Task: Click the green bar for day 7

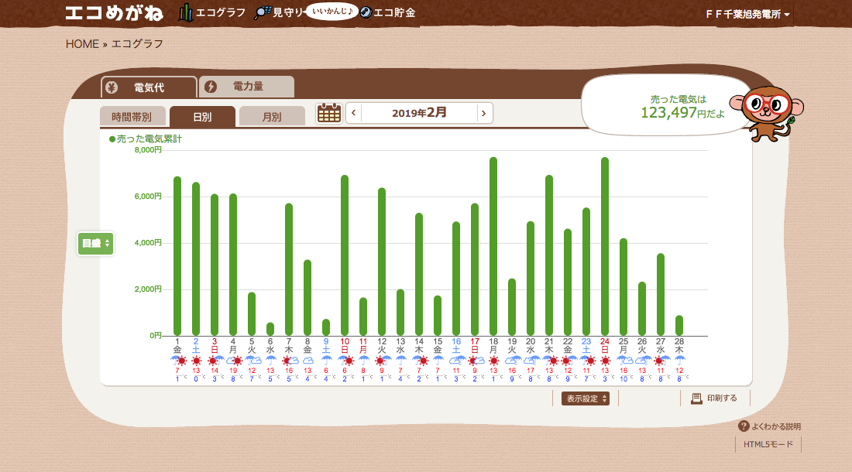Action: pyautogui.click(x=289, y=269)
